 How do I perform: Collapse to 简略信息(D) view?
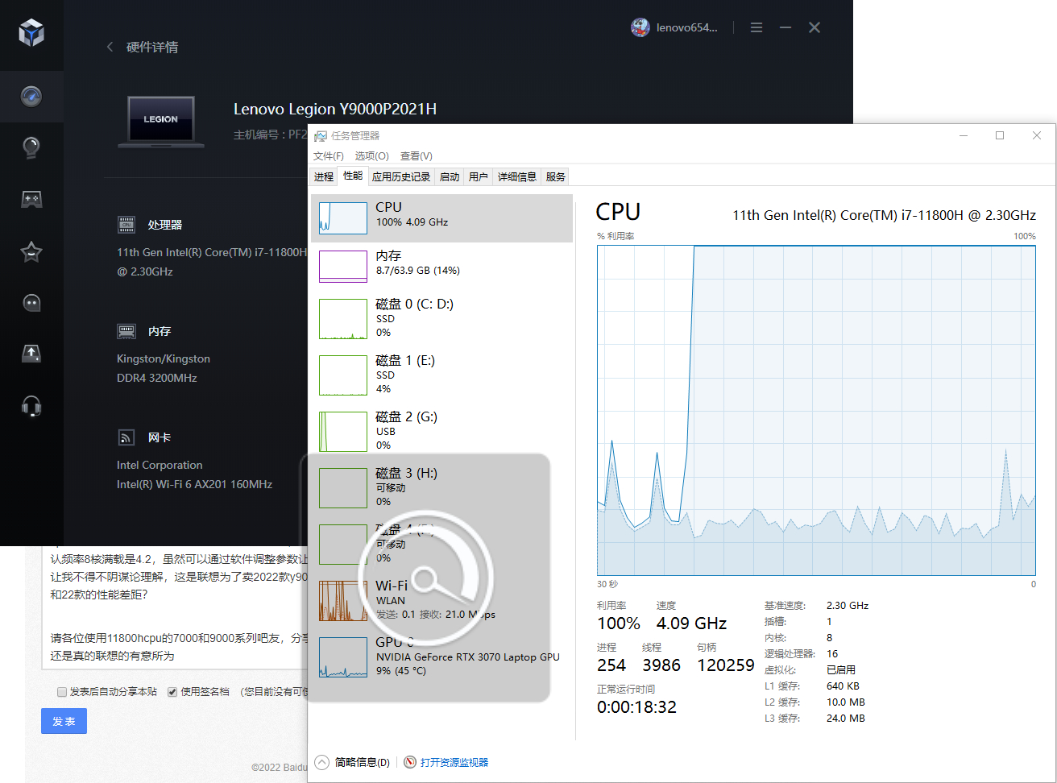pos(362,762)
